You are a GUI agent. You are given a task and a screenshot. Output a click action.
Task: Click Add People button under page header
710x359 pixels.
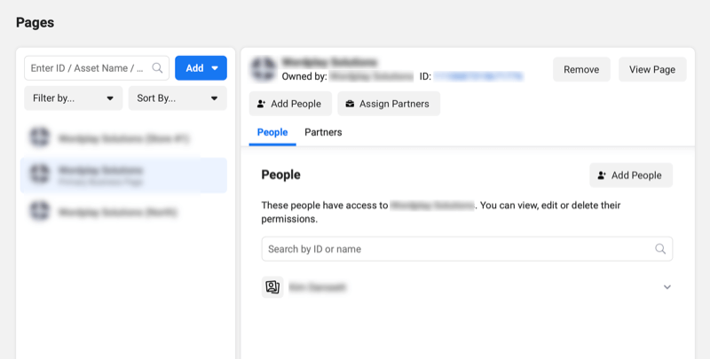[x=290, y=104]
